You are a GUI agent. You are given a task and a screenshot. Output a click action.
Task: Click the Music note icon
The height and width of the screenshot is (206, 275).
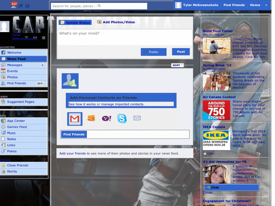[3, 133]
